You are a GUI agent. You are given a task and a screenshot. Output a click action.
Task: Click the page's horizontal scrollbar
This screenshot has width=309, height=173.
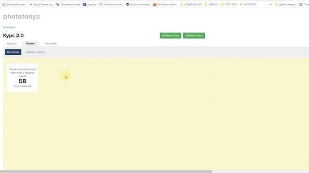pyautogui.click(x=106, y=172)
